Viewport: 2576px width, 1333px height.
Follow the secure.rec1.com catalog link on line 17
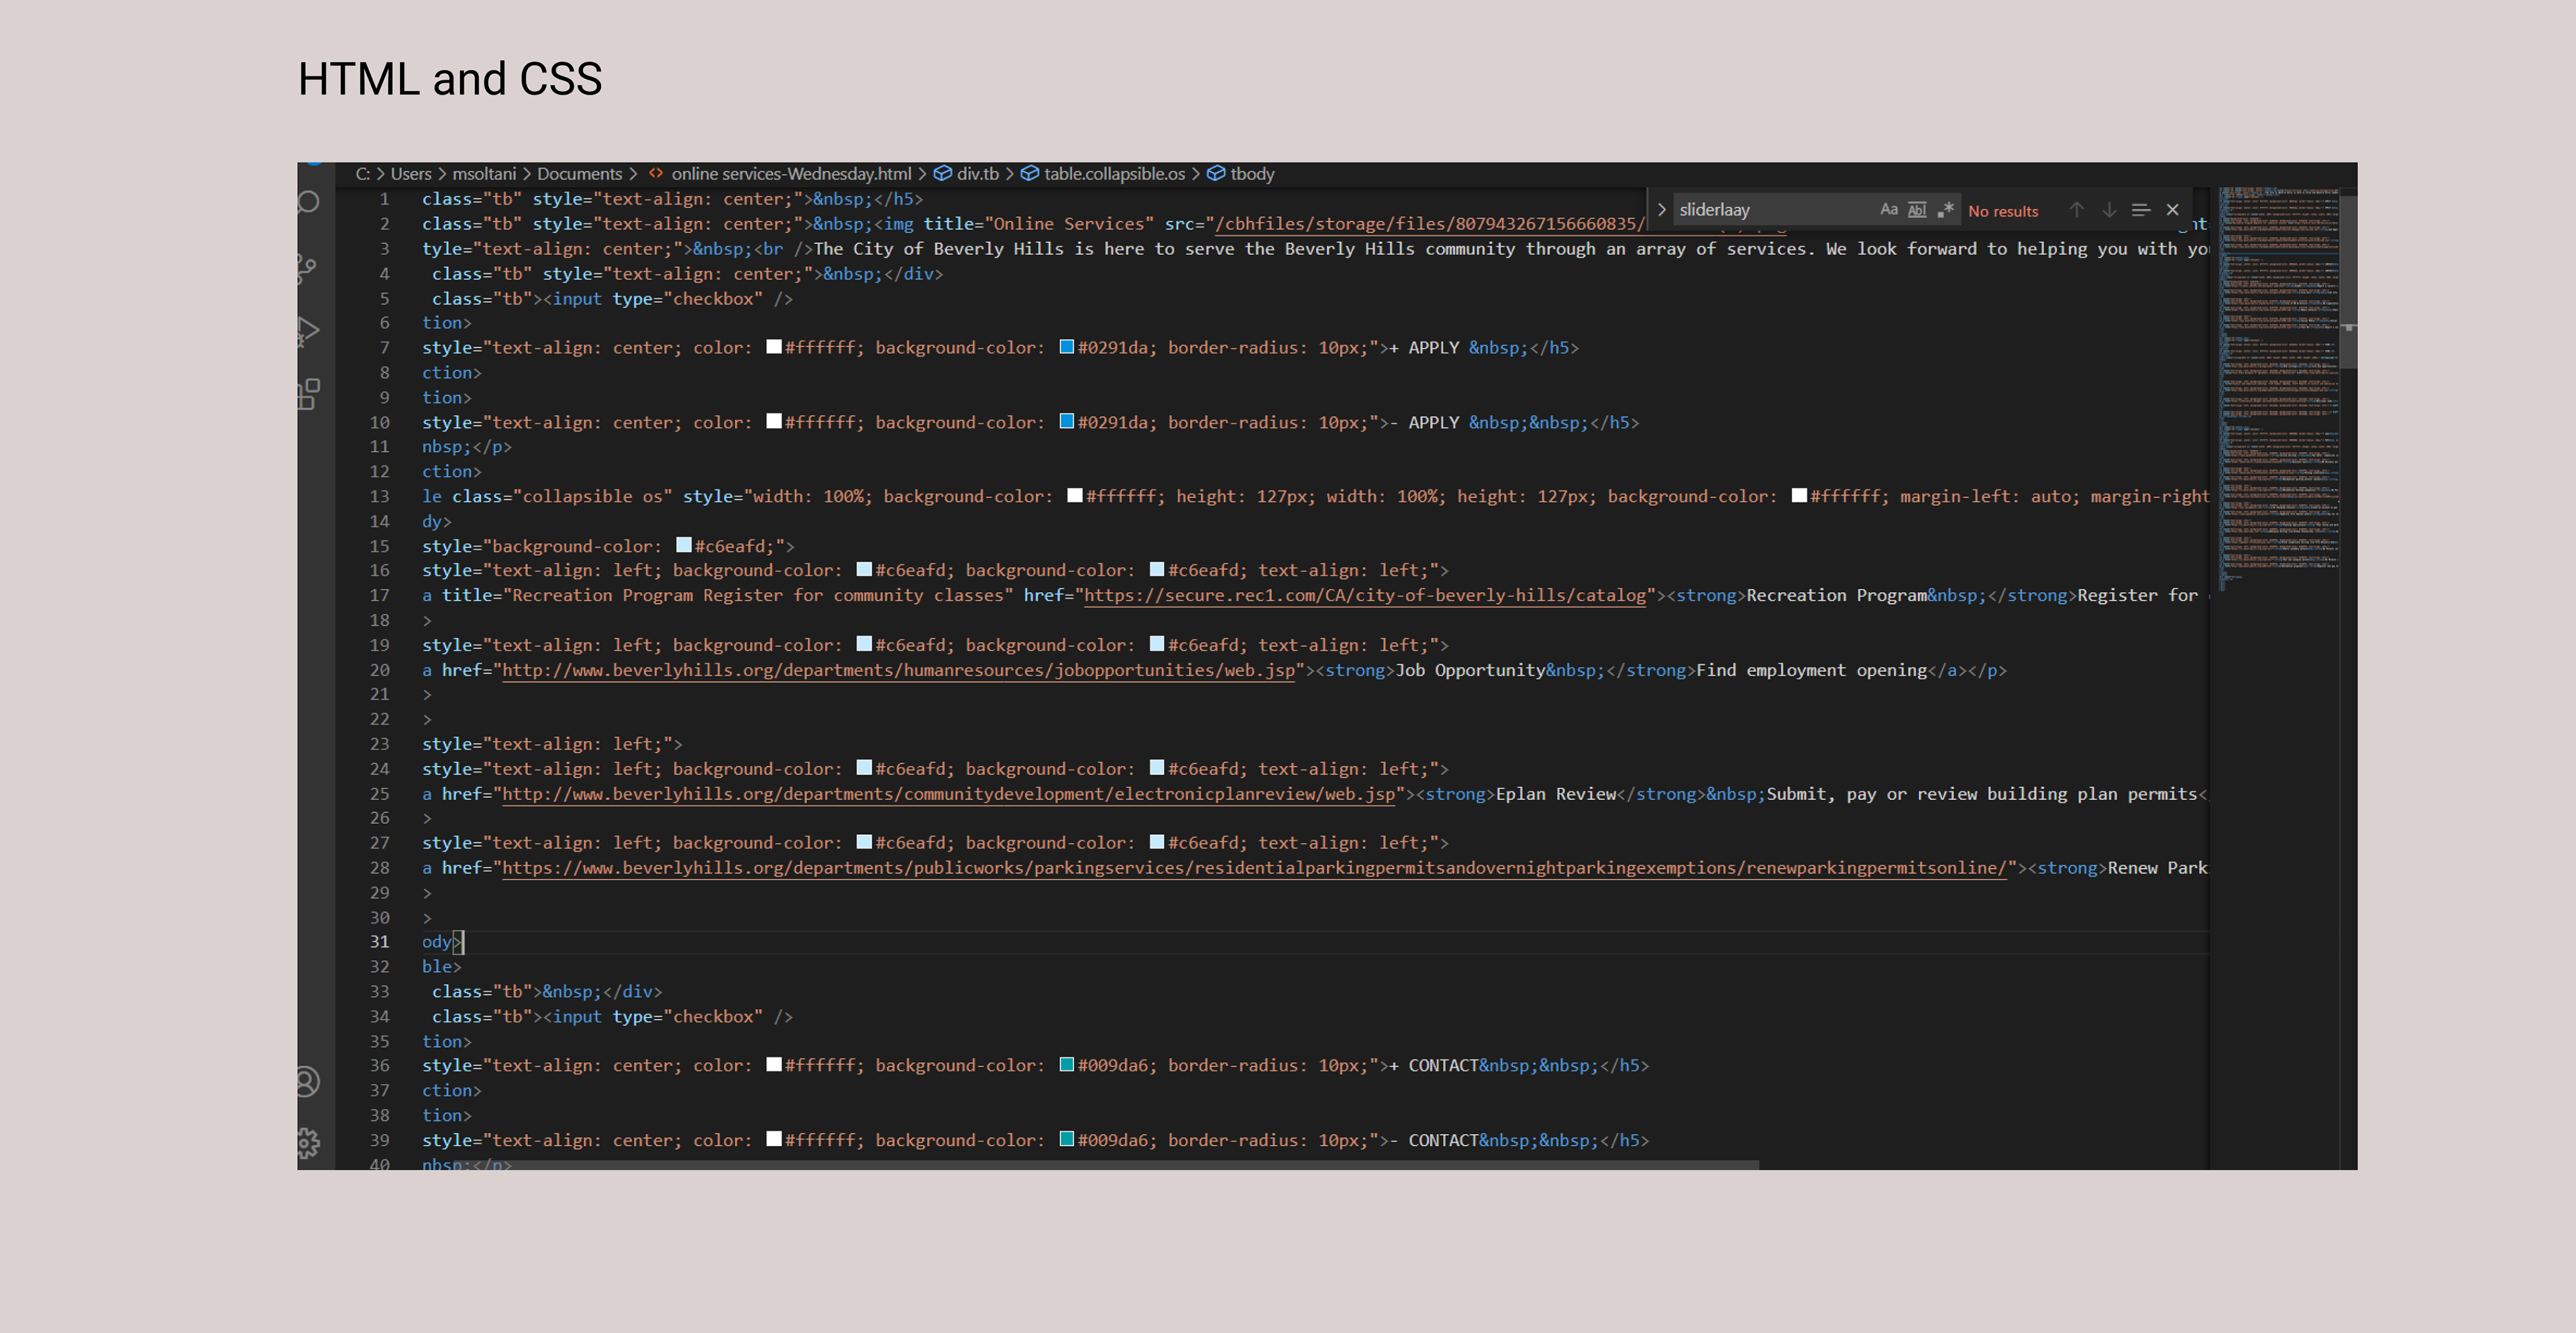(1365, 595)
